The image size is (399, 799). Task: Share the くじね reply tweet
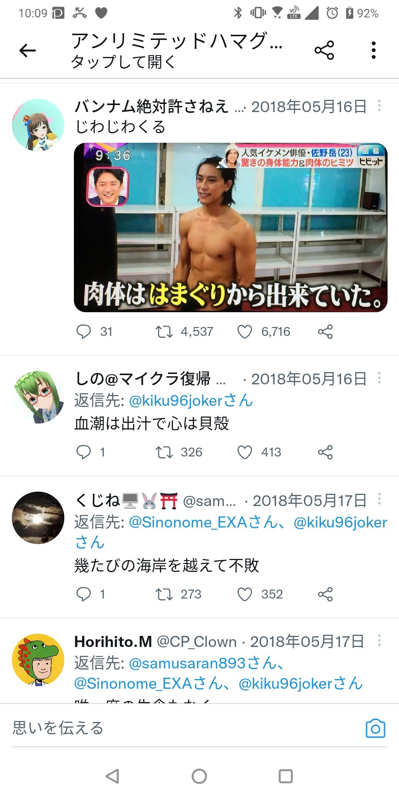[325, 594]
